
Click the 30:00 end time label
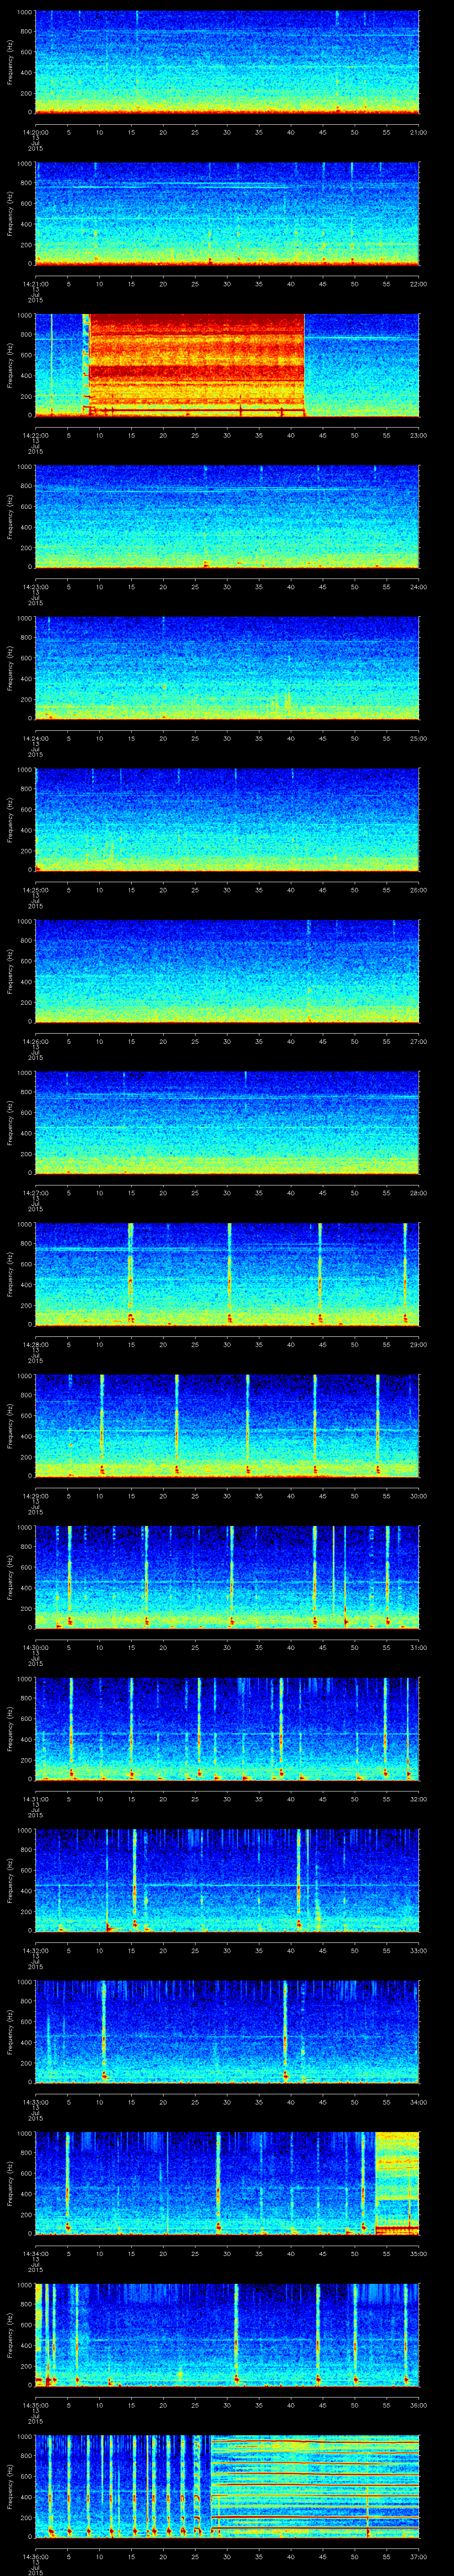coord(418,1496)
